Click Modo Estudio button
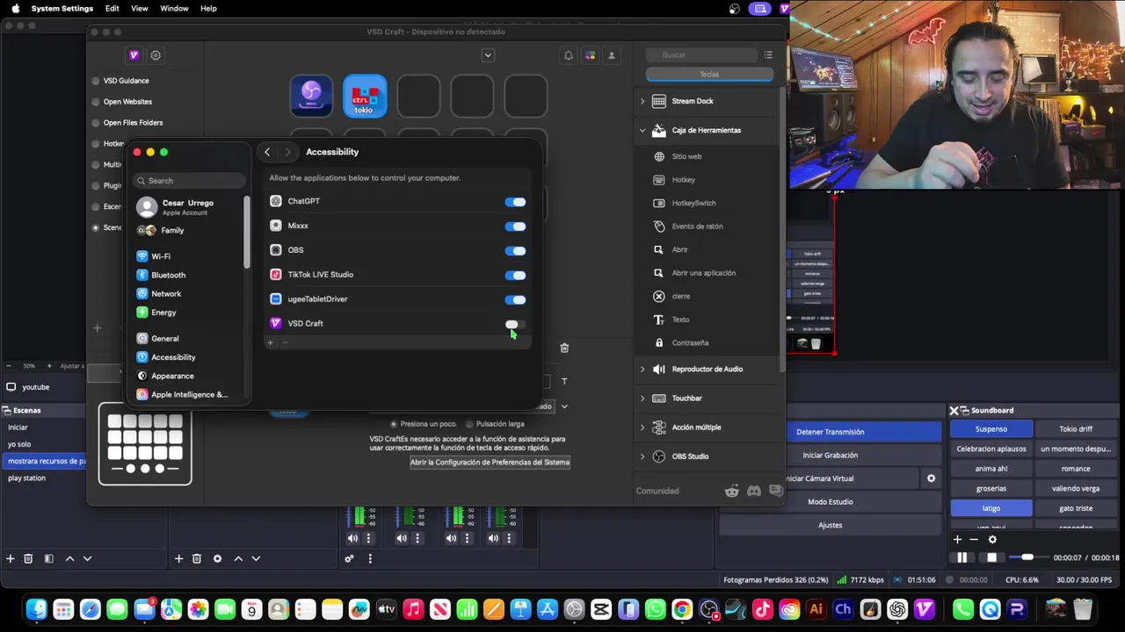 tap(831, 501)
